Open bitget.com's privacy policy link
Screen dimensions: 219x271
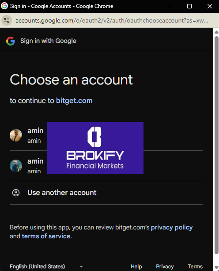(172, 227)
